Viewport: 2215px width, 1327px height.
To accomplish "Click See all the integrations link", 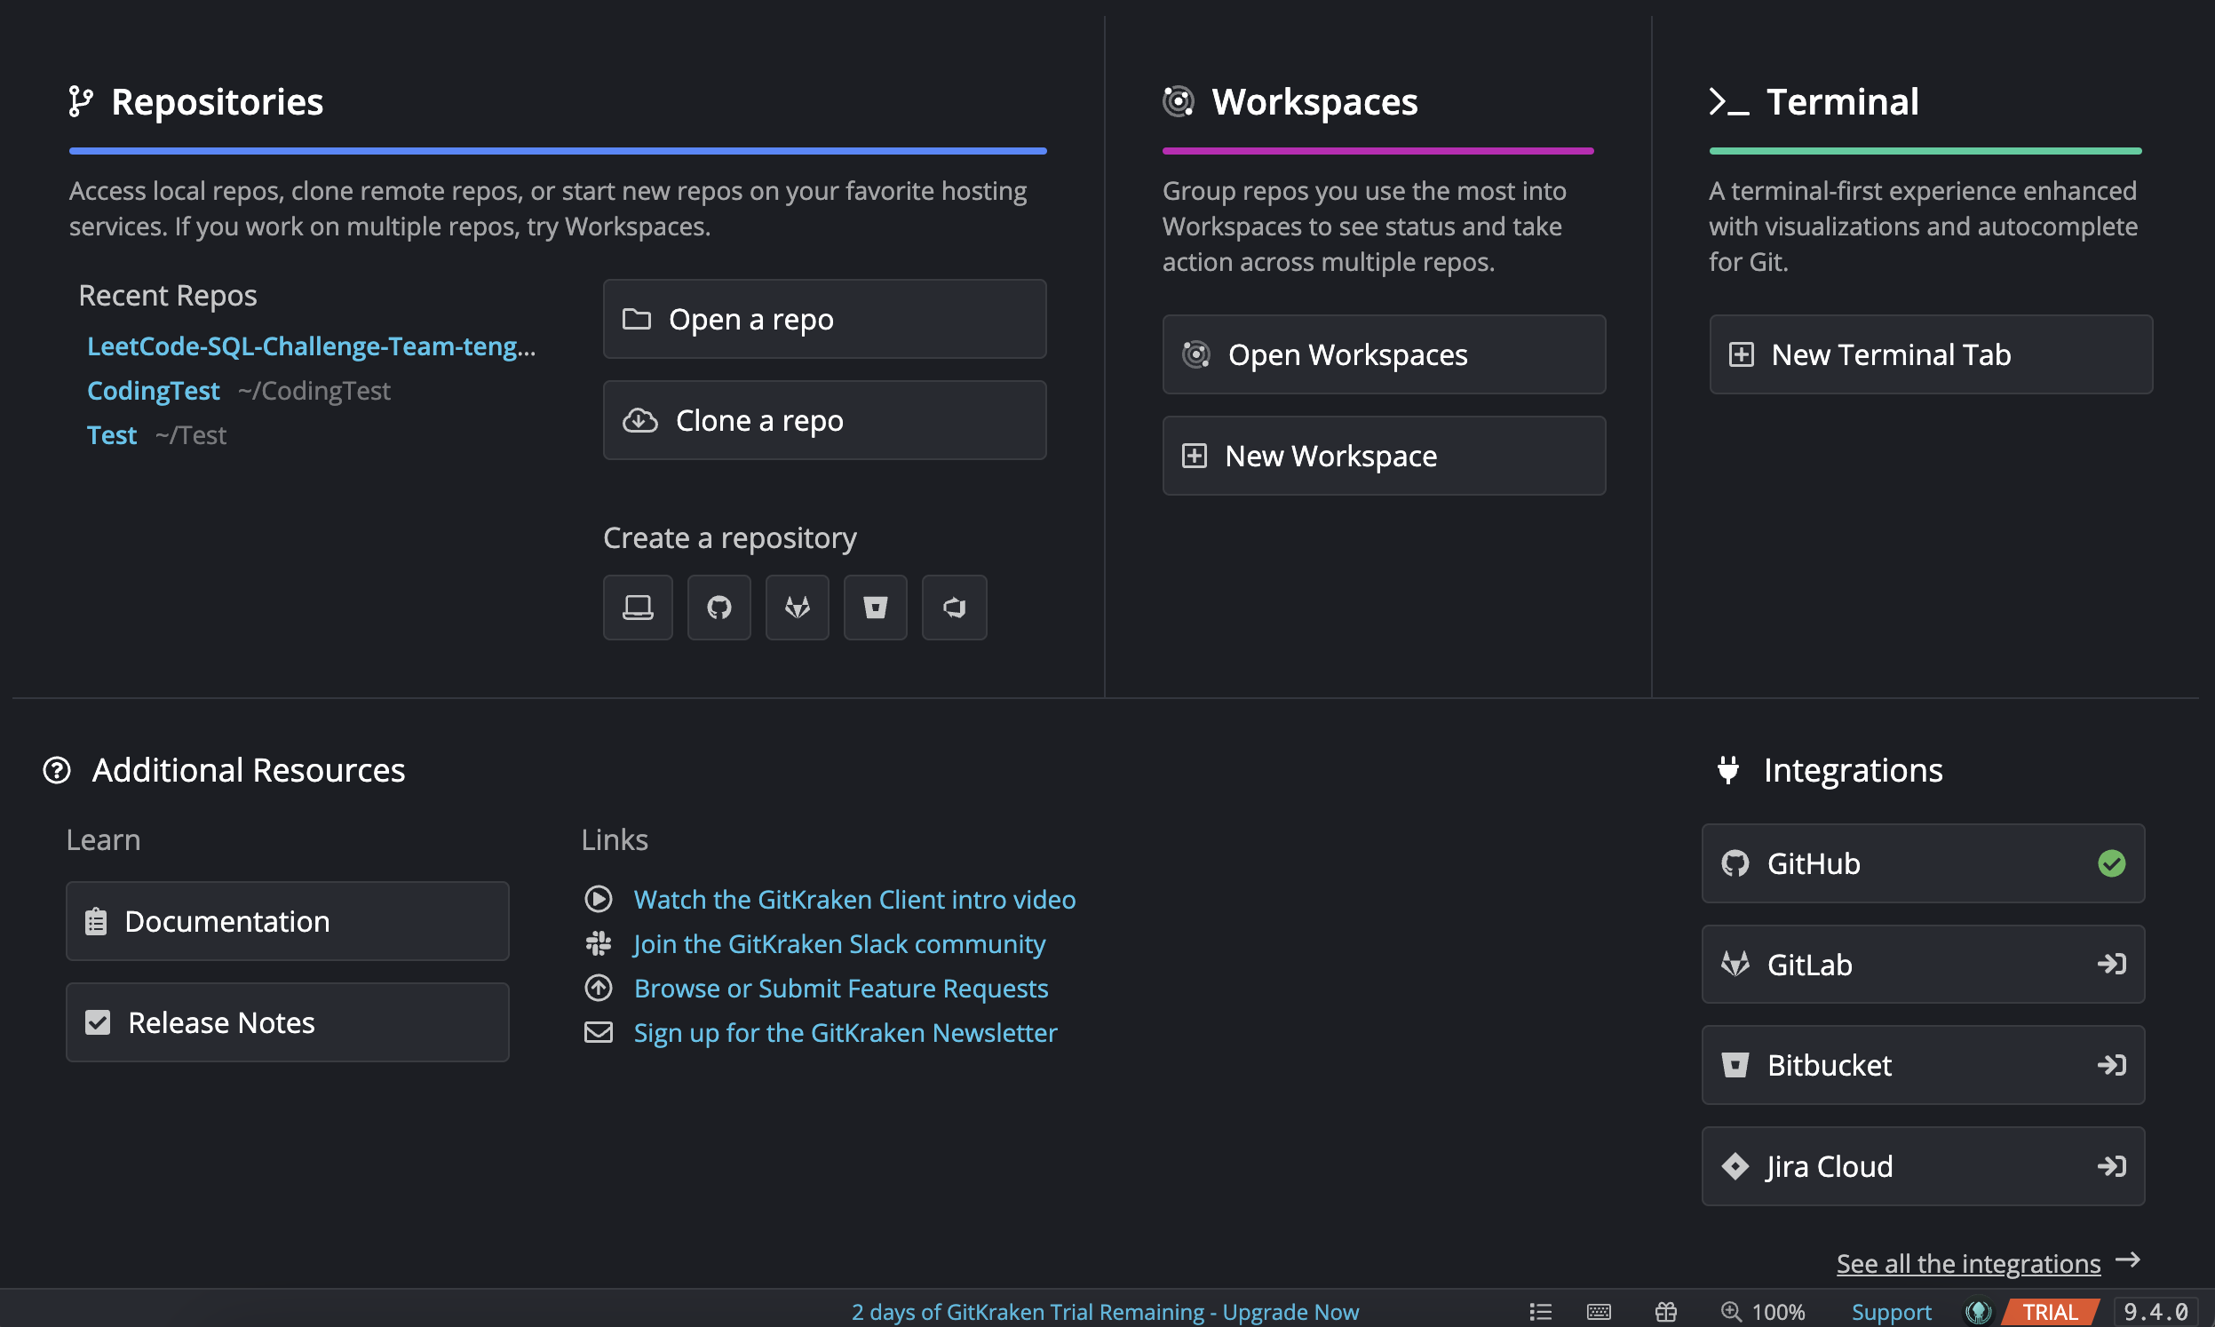I will pyautogui.click(x=1968, y=1264).
